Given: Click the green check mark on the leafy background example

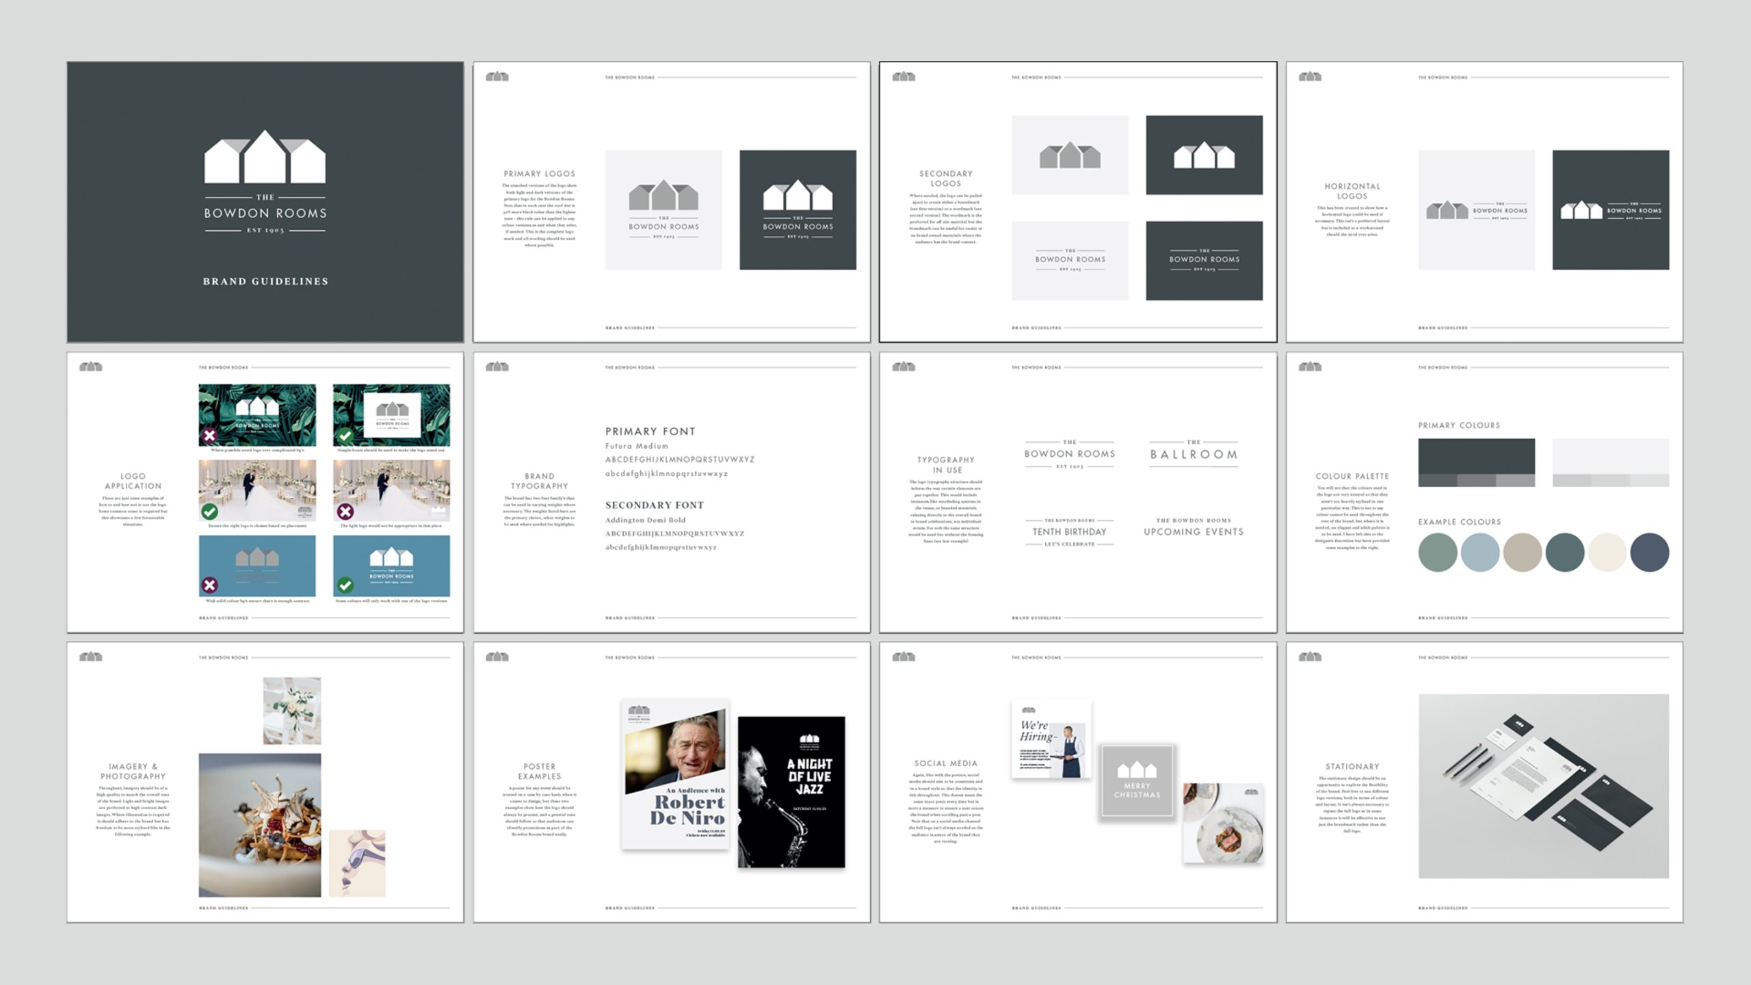Looking at the screenshot, I should tap(345, 436).
